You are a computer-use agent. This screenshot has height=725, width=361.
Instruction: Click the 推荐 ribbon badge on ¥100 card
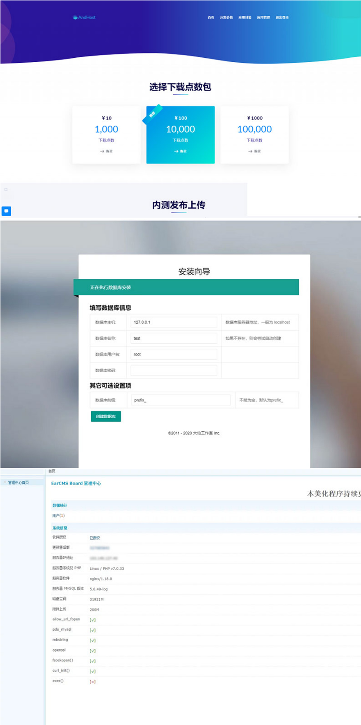pyautogui.click(x=153, y=115)
